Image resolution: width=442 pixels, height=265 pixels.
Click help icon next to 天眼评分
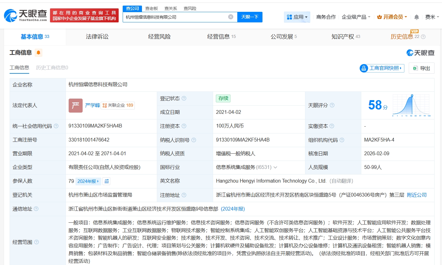click(x=332, y=105)
